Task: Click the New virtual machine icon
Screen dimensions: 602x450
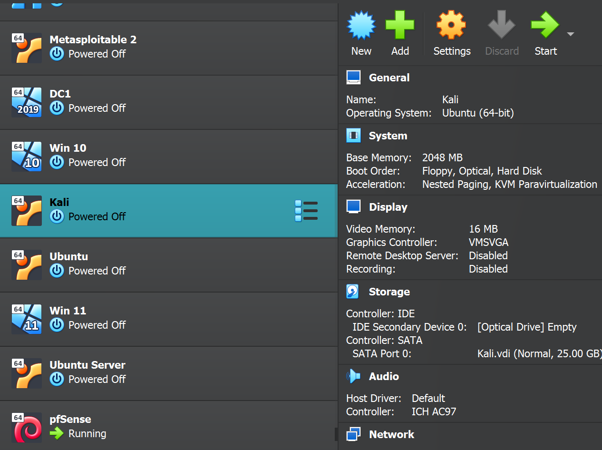Action: coord(361,26)
